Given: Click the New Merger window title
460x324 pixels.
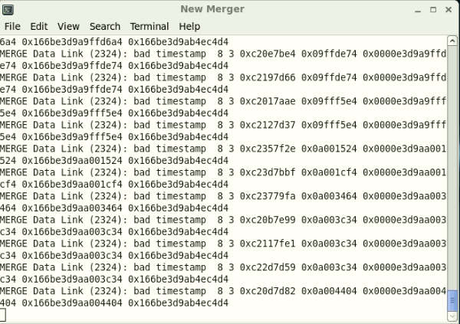Looking at the screenshot, I should [x=212, y=9].
